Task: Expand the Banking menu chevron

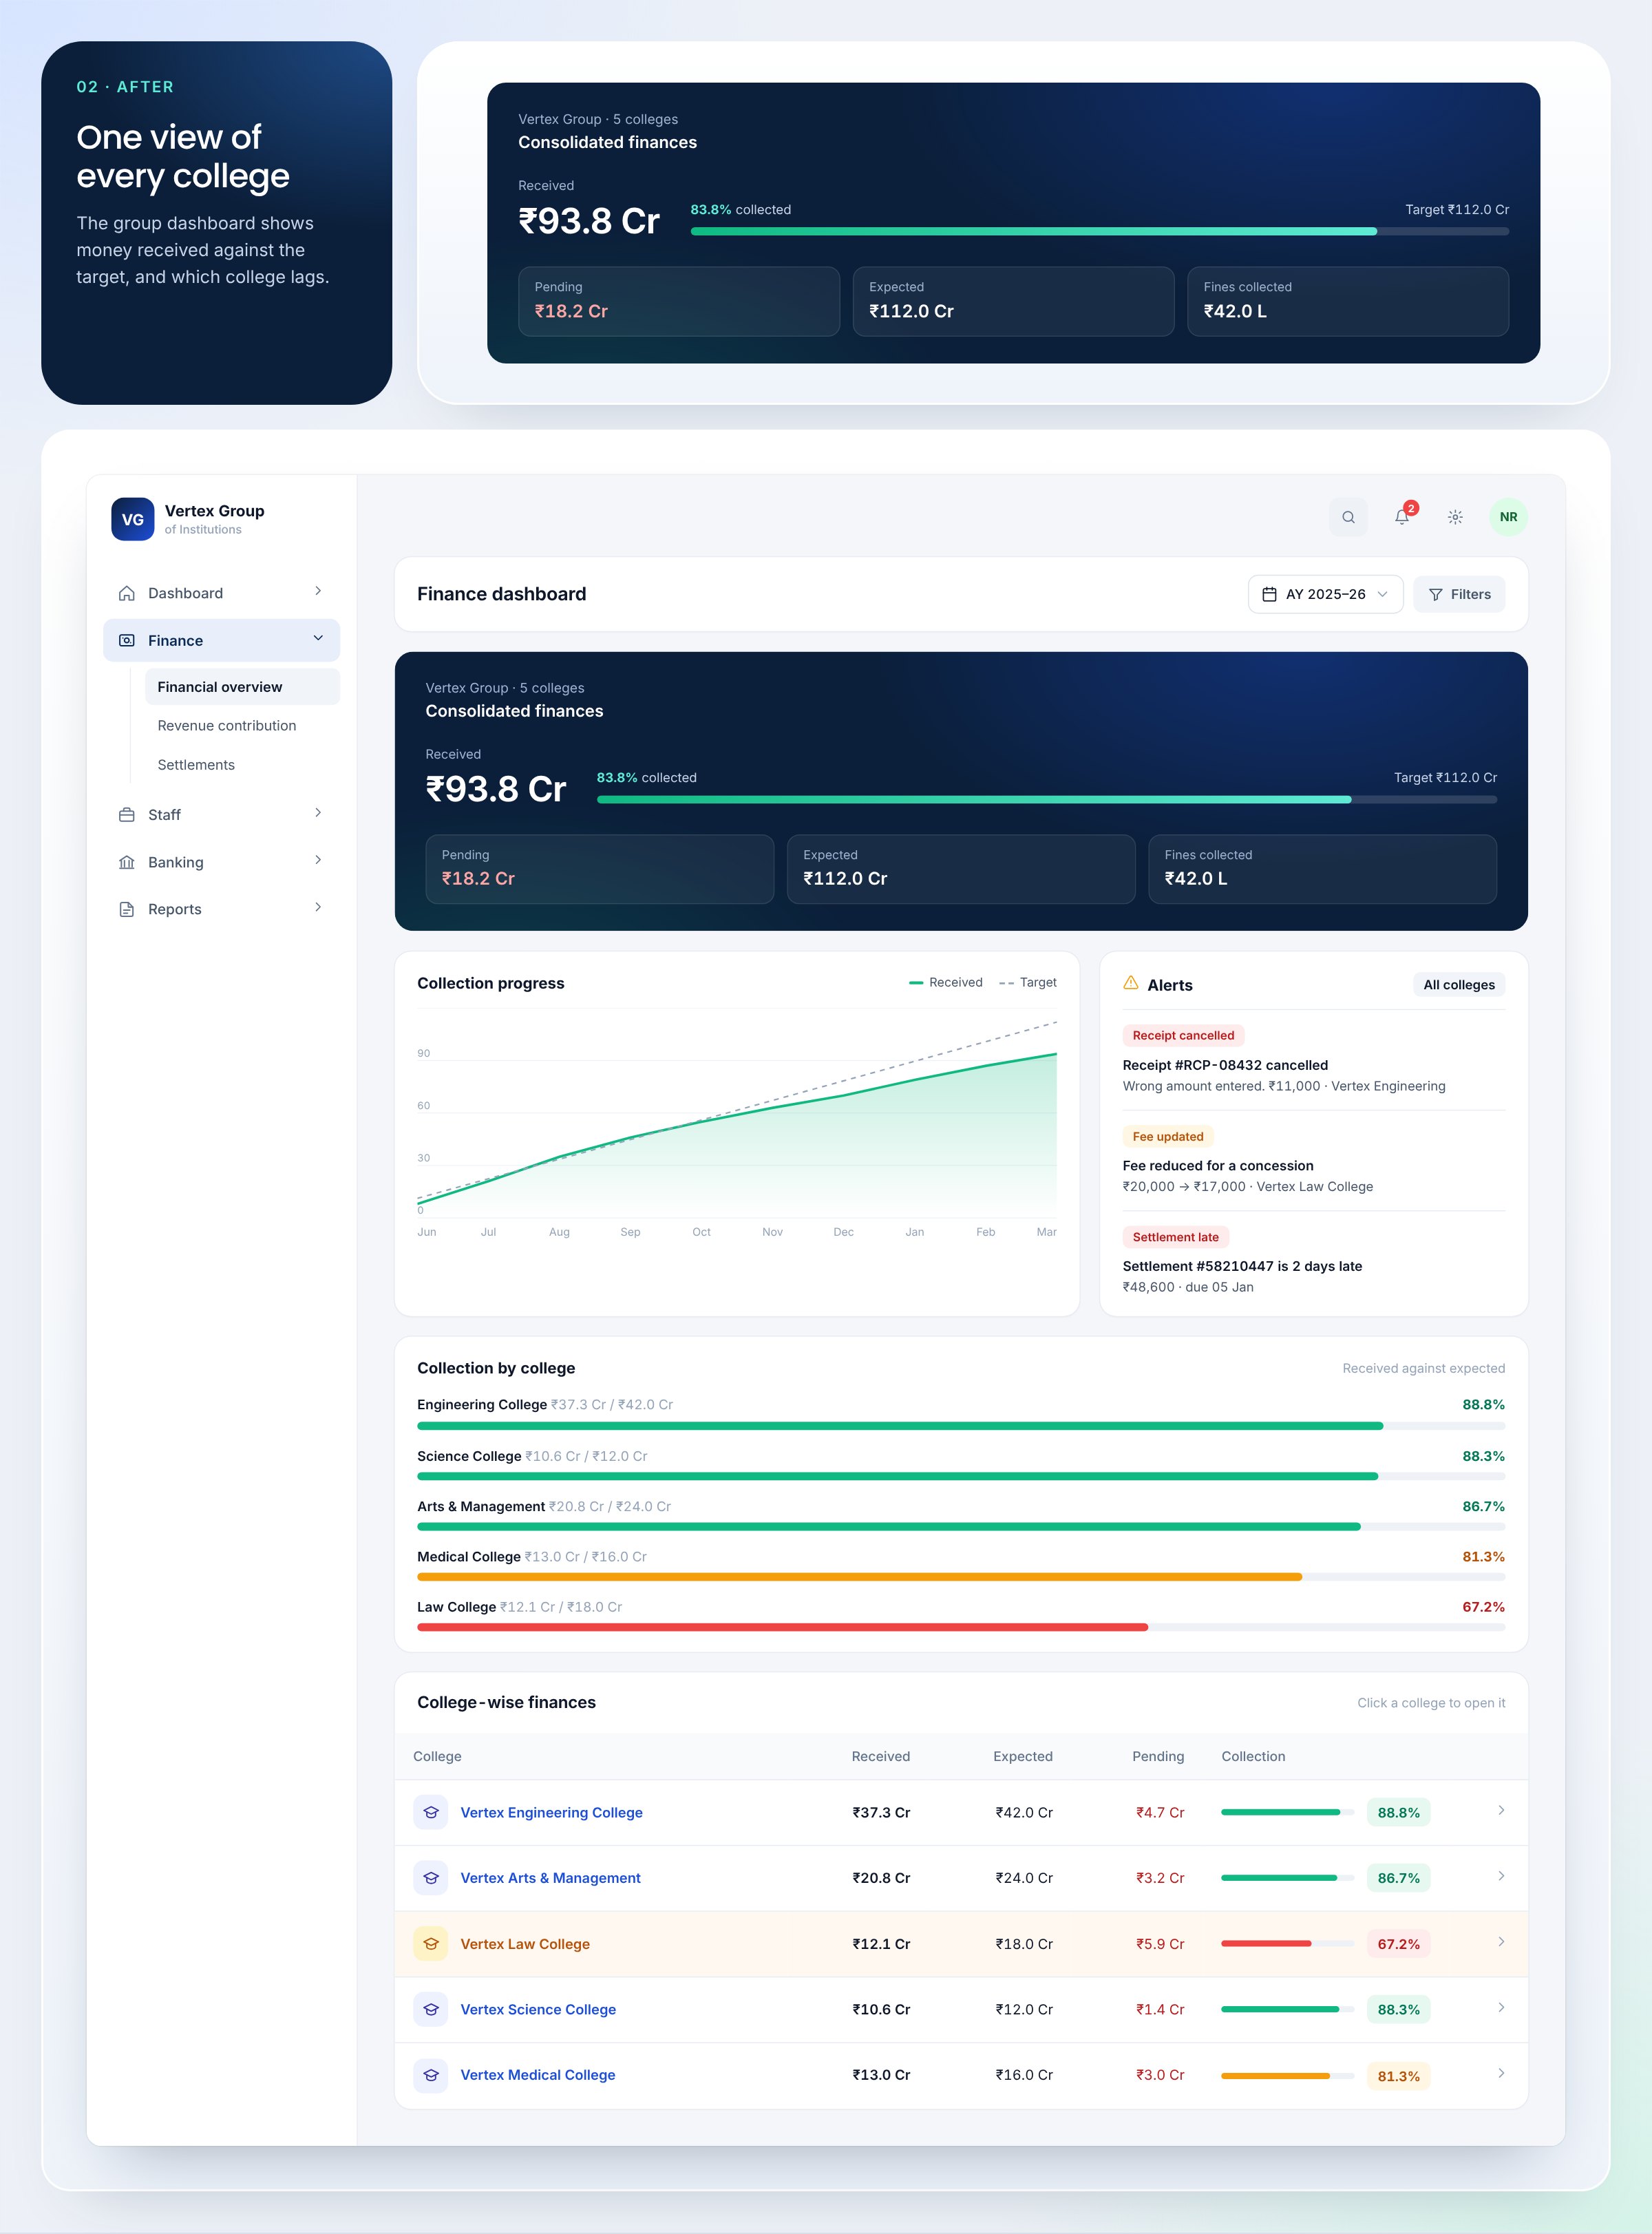Action: (318, 860)
